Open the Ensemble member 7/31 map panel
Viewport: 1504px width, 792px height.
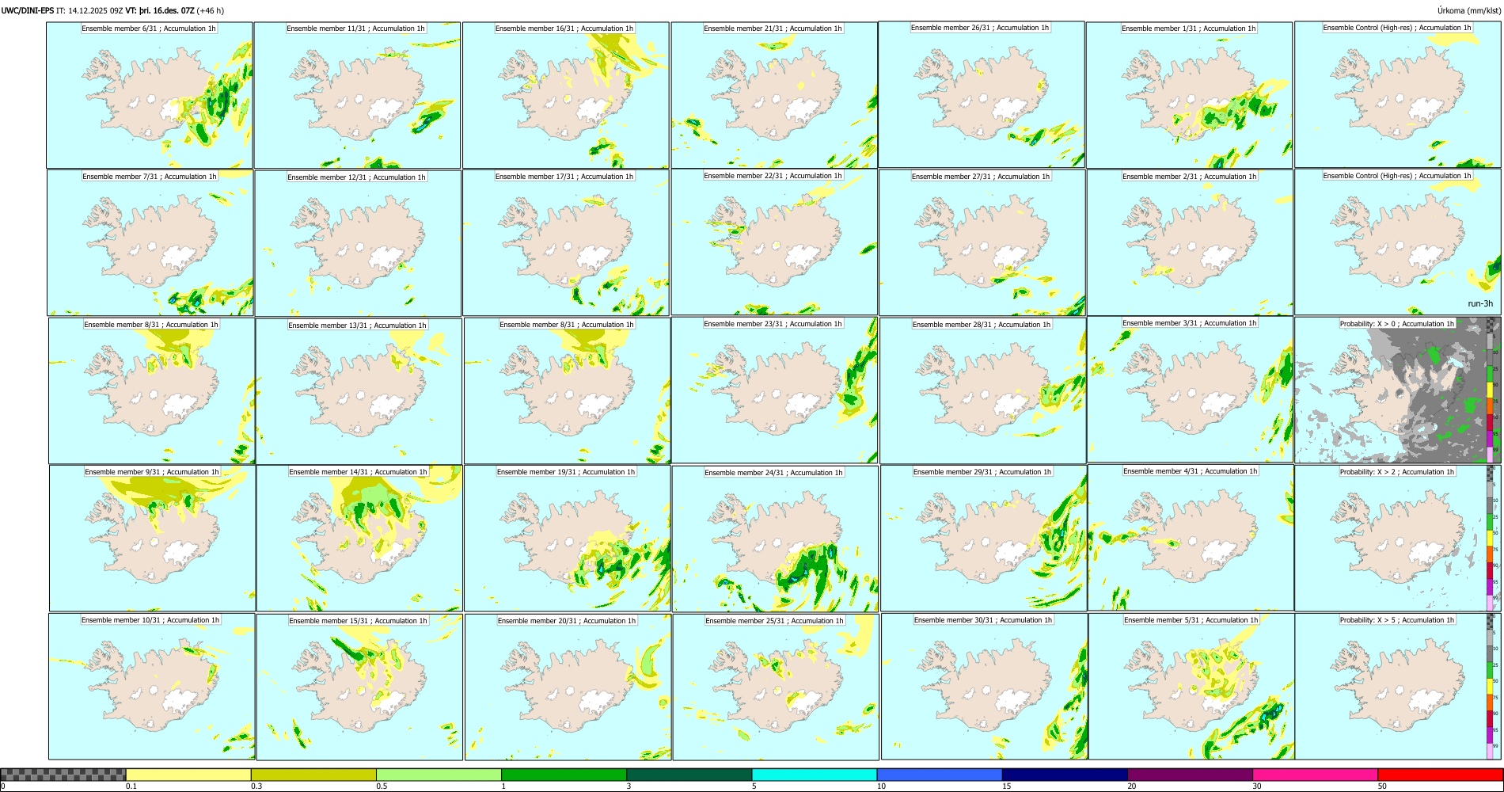[x=150, y=243]
